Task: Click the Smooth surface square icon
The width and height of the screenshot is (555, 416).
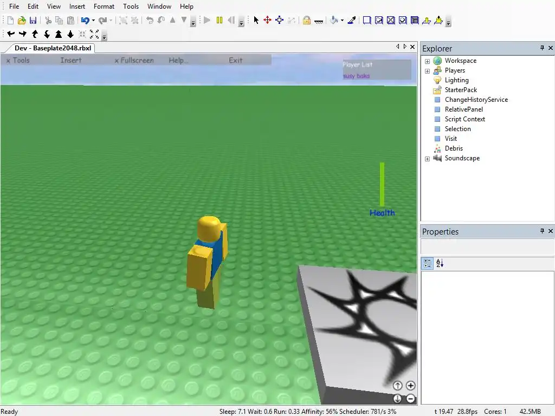Action: coord(367,20)
